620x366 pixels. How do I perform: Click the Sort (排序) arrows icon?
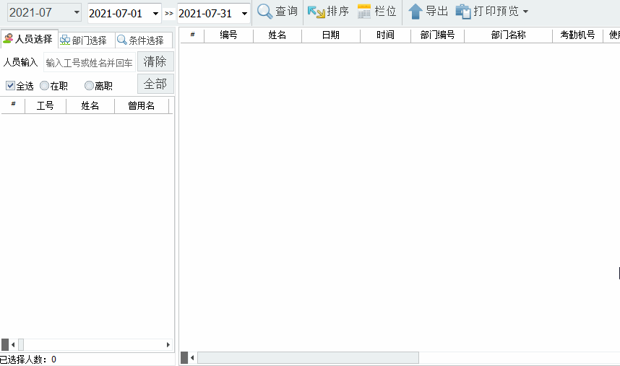[316, 12]
